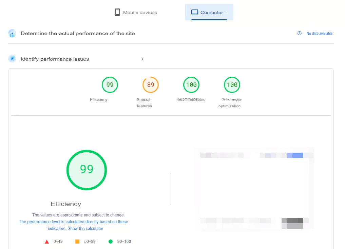Click the 90–100 legend text
The height and width of the screenshot is (249, 345).
pos(124,242)
